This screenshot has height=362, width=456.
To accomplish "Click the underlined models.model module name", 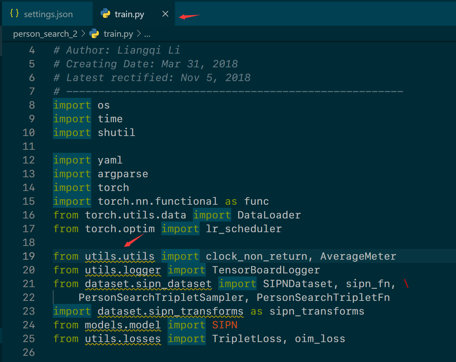I will click(x=123, y=325).
